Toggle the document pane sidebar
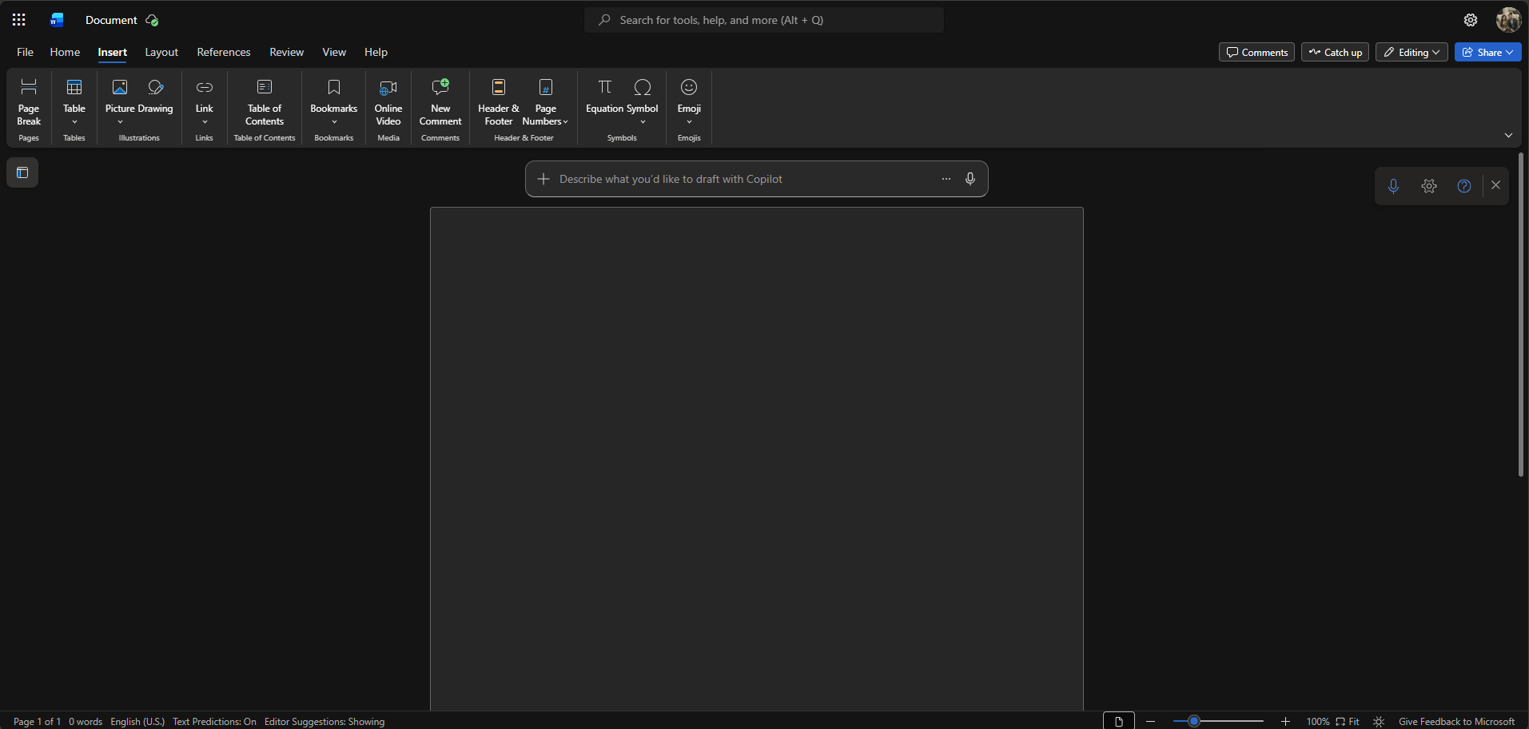 pos(22,172)
